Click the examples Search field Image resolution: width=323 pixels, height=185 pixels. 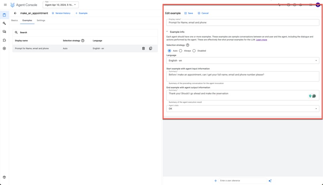(x=85, y=32)
